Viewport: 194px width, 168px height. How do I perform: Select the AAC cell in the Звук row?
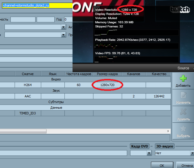27,97
